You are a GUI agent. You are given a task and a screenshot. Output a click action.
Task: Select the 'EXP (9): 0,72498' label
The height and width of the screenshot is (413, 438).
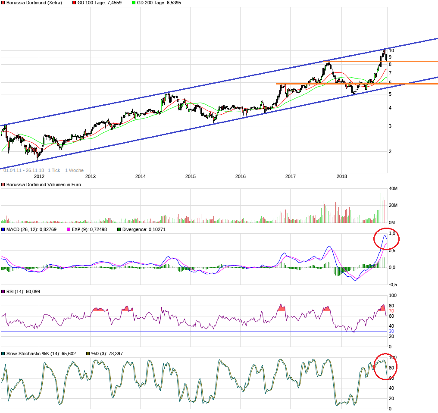[x=89, y=229]
